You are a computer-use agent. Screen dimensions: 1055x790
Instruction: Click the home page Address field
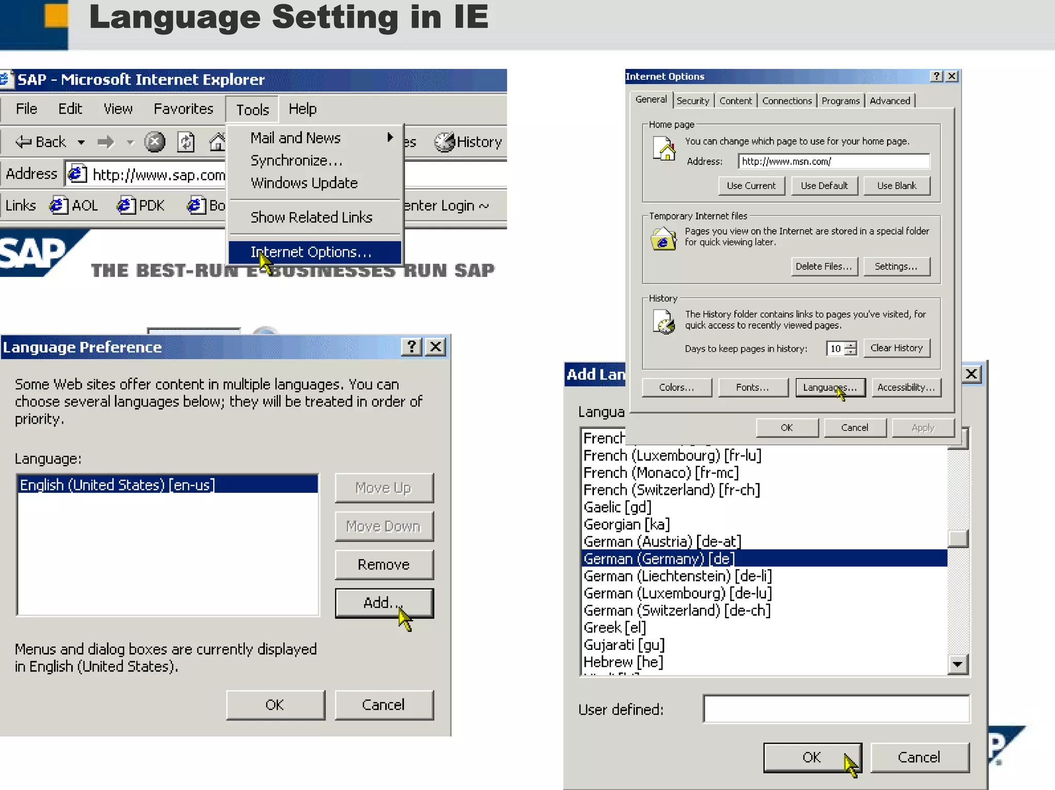pos(834,161)
